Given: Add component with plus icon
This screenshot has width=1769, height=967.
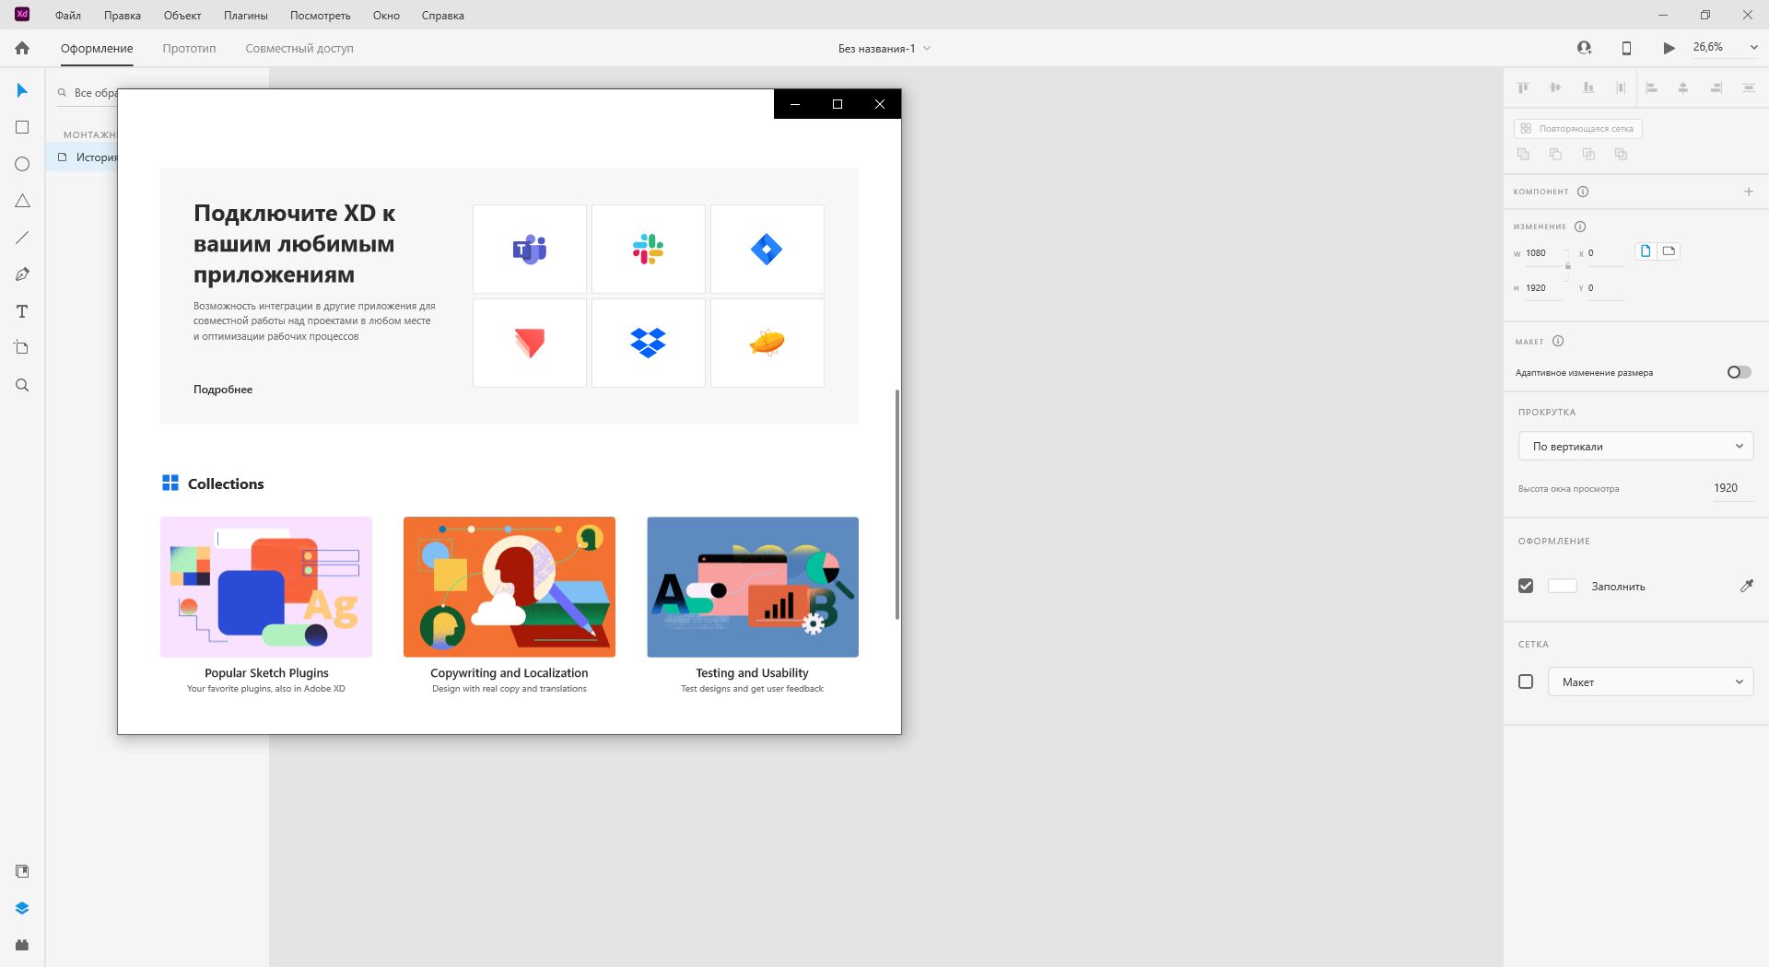Looking at the screenshot, I should click(1748, 192).
